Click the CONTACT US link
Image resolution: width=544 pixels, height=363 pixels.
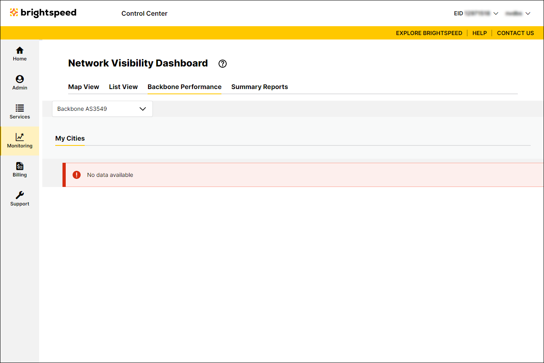tap(515, 33)
